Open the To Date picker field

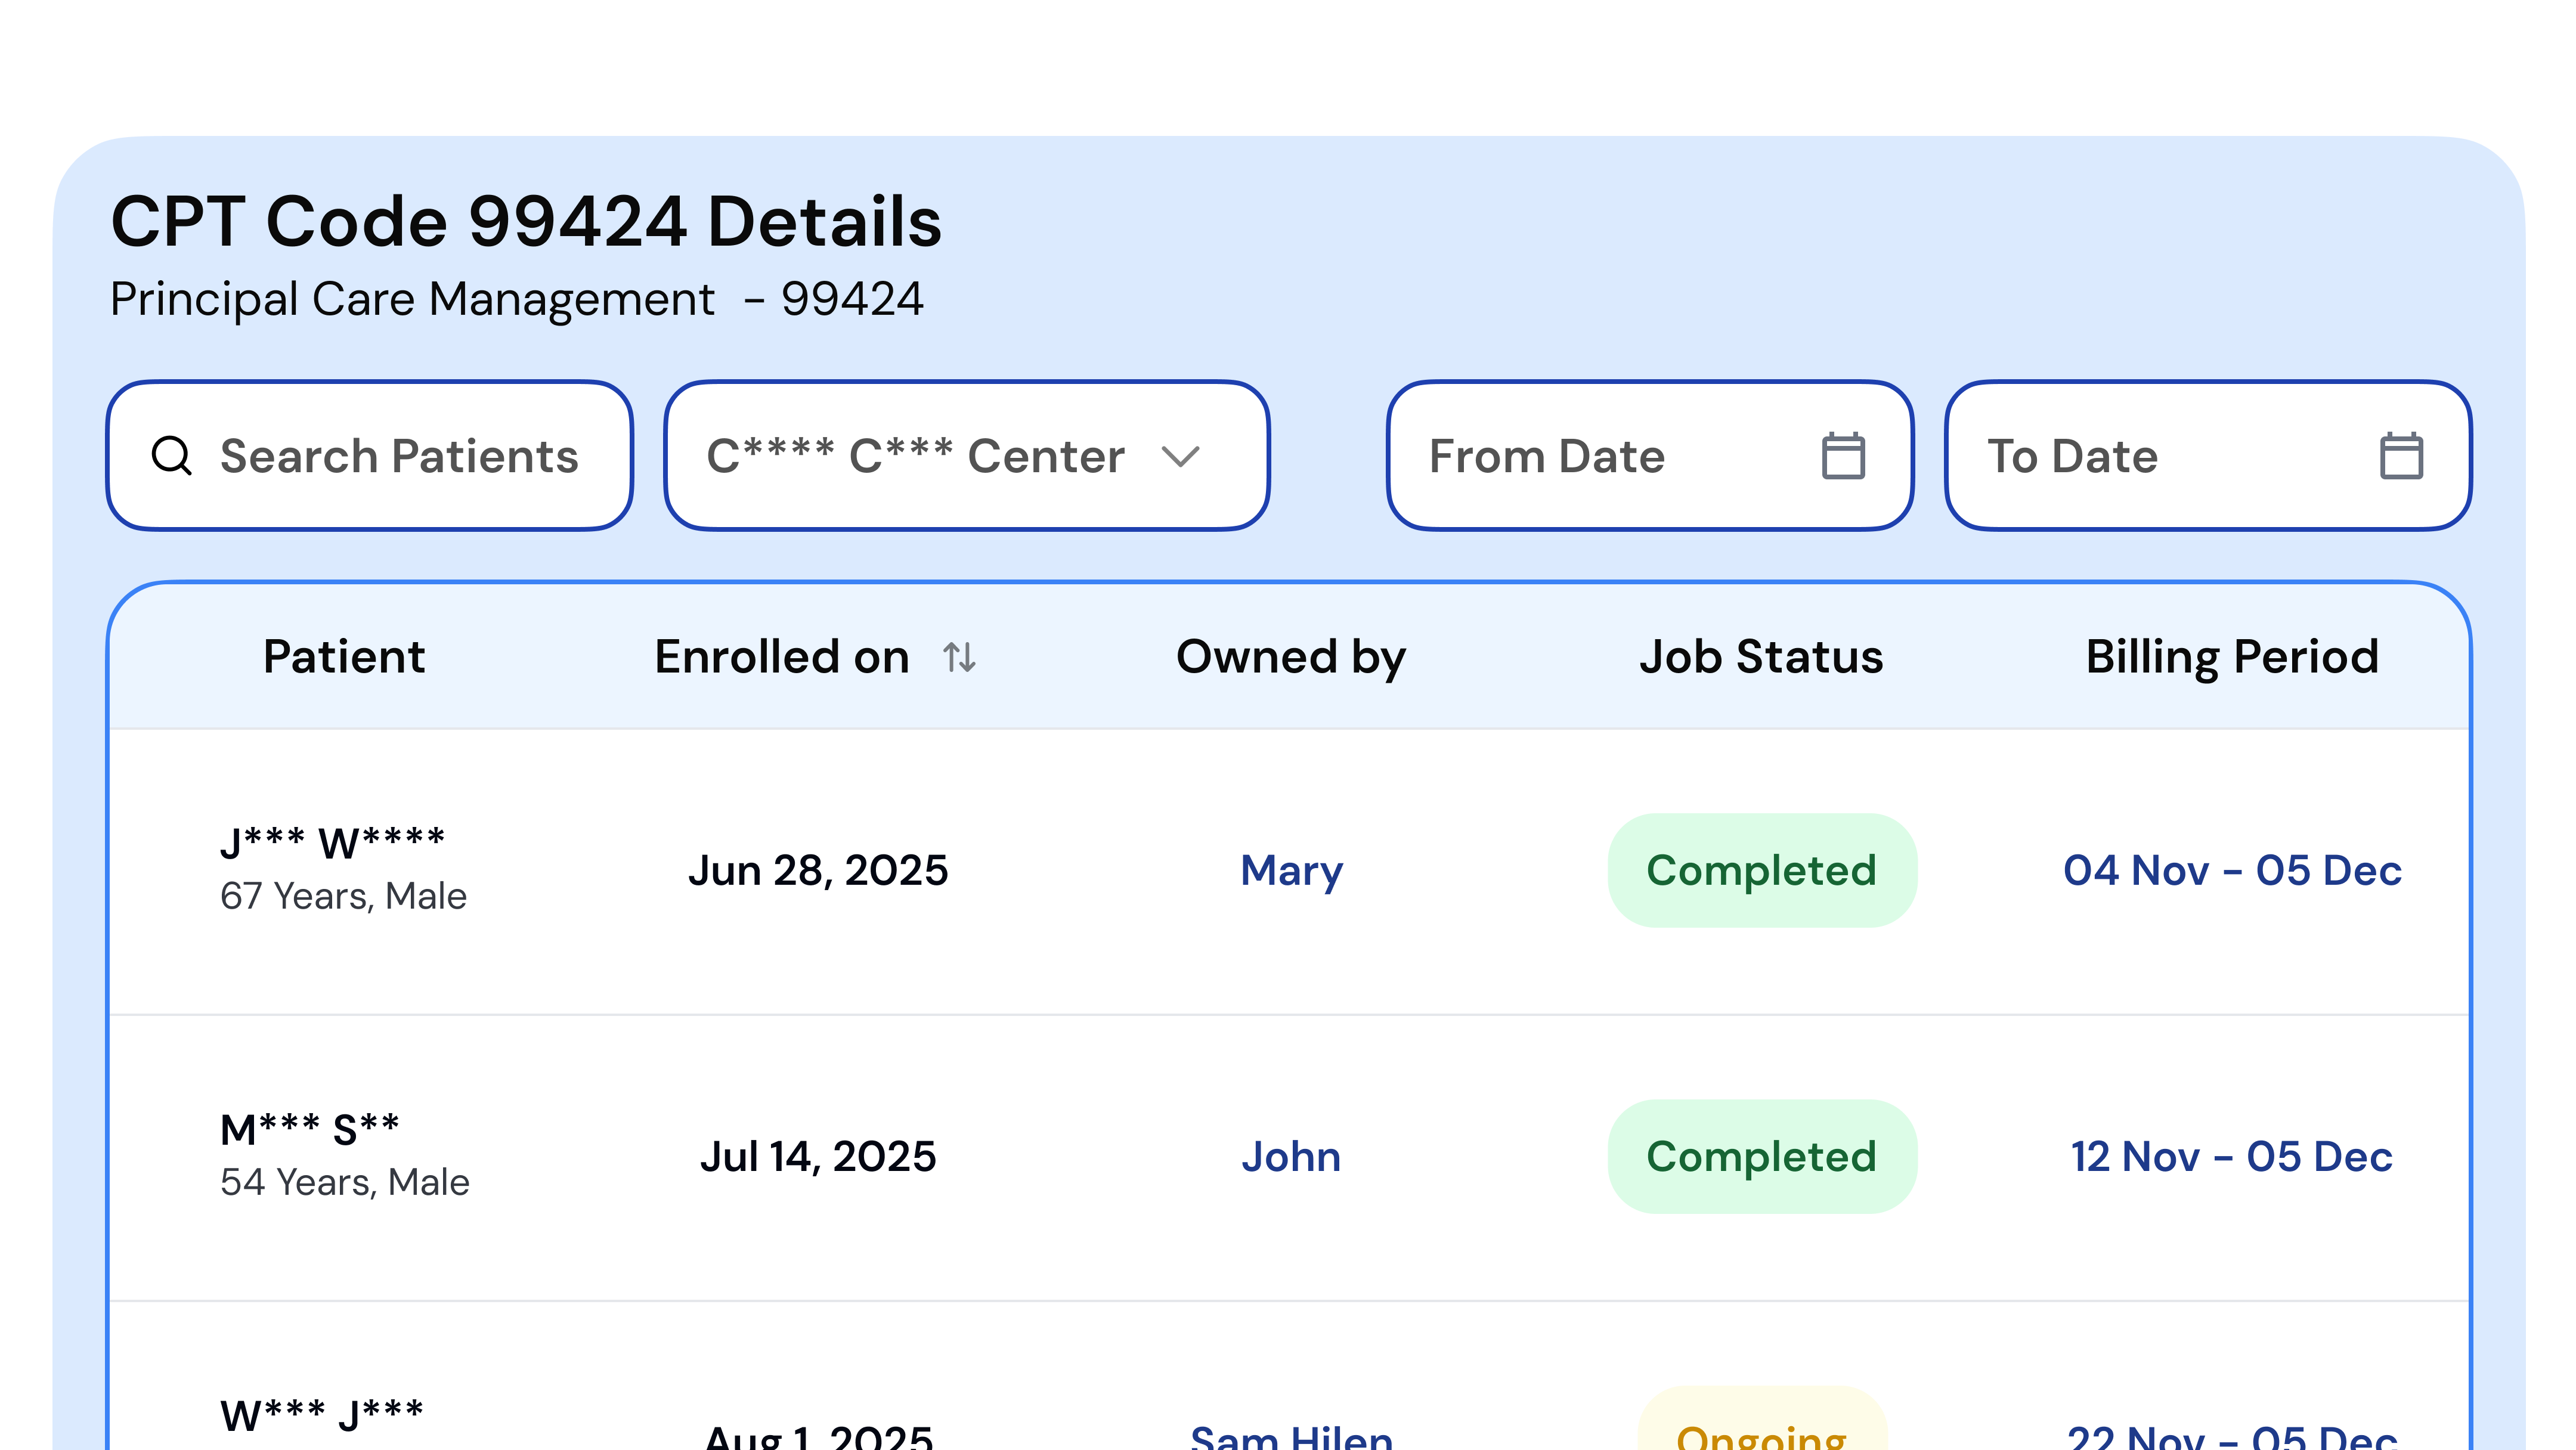[x=2150, y=456]
